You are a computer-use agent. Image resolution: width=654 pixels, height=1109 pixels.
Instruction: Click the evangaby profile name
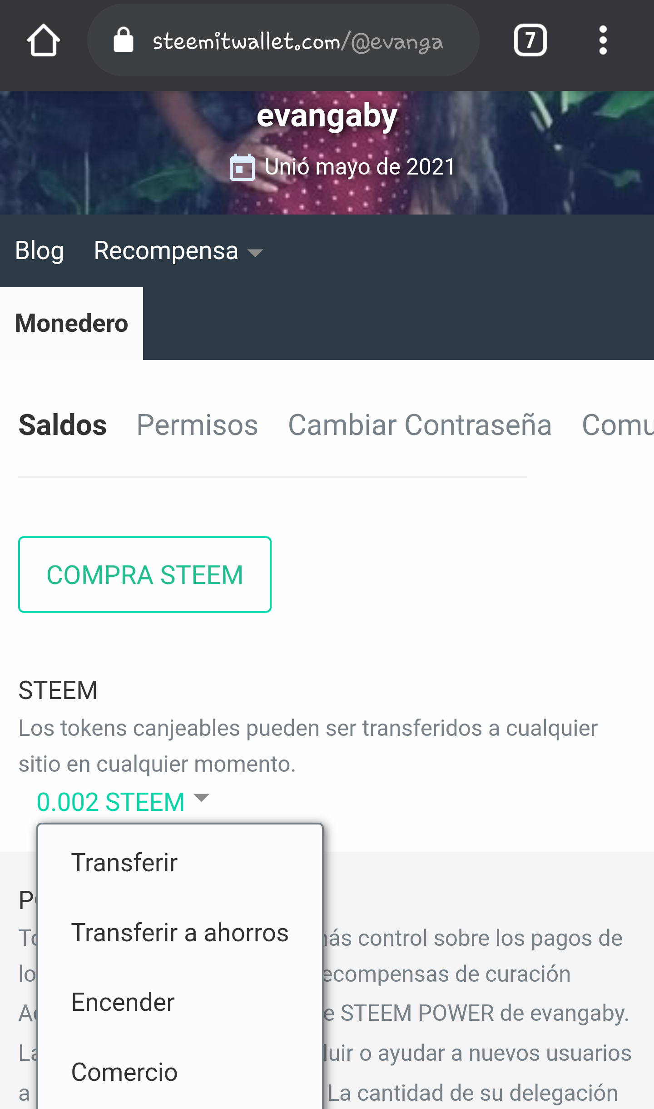[327, 116]
